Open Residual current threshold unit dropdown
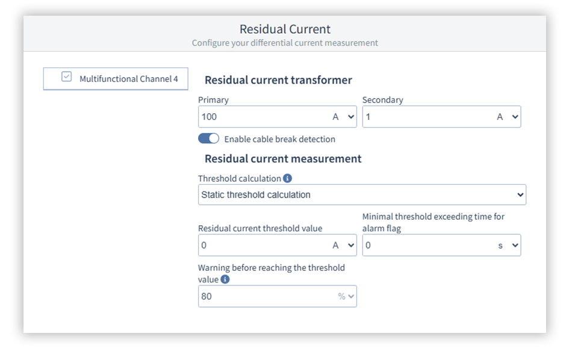Screen dimensions: 569x348 coord(343,245)
